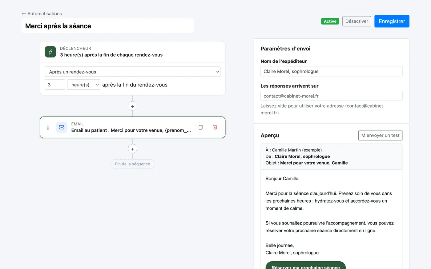
Task: Save with the Enregistrer button
Action: (392, 21)
